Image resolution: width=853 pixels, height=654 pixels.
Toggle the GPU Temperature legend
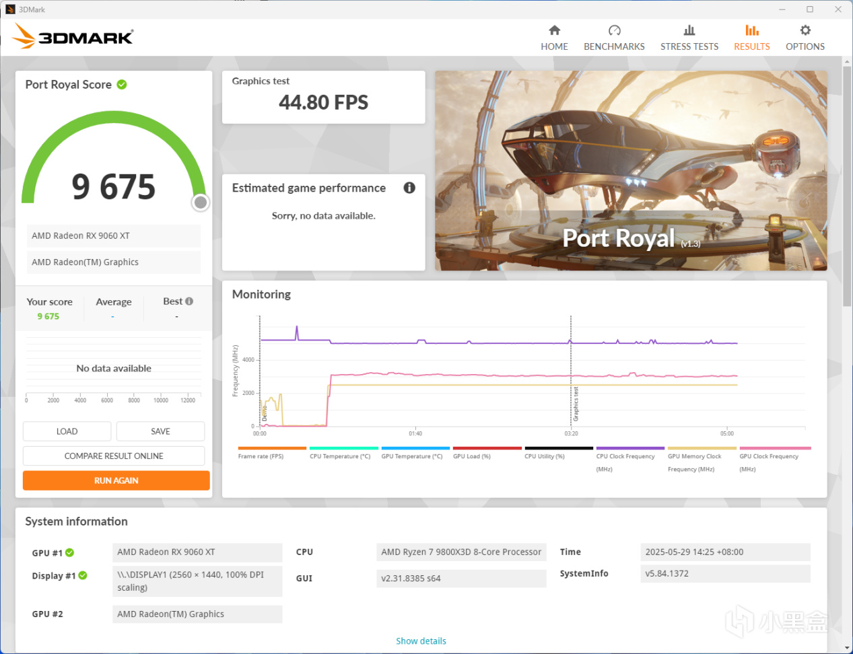[415, 453]
